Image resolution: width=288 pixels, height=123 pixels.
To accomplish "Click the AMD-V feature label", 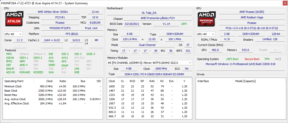I will pos(23,65).
